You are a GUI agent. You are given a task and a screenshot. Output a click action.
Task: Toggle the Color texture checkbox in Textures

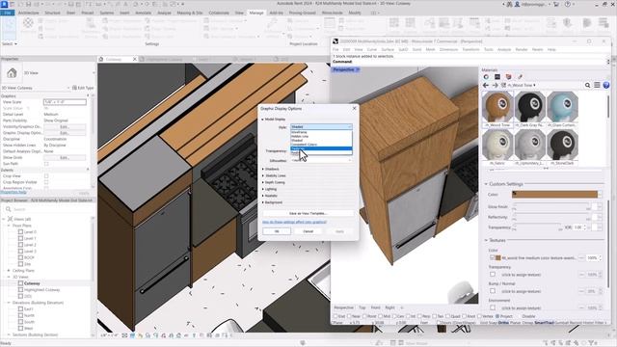coord(493,257)
